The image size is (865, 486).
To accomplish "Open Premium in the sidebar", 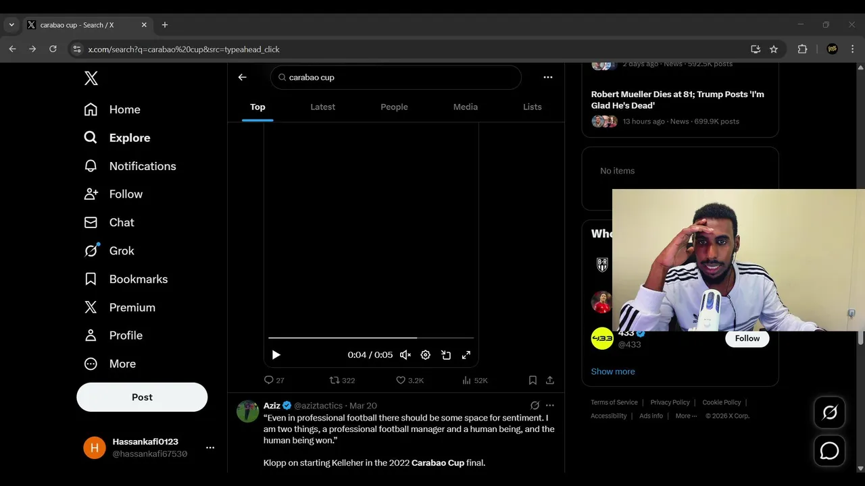I will click(x=120, y=307).
